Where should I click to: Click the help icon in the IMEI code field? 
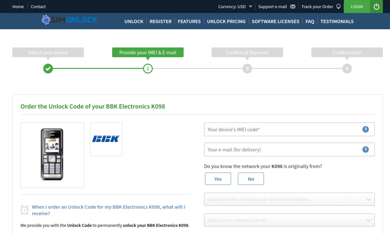[x=366, y=129]
